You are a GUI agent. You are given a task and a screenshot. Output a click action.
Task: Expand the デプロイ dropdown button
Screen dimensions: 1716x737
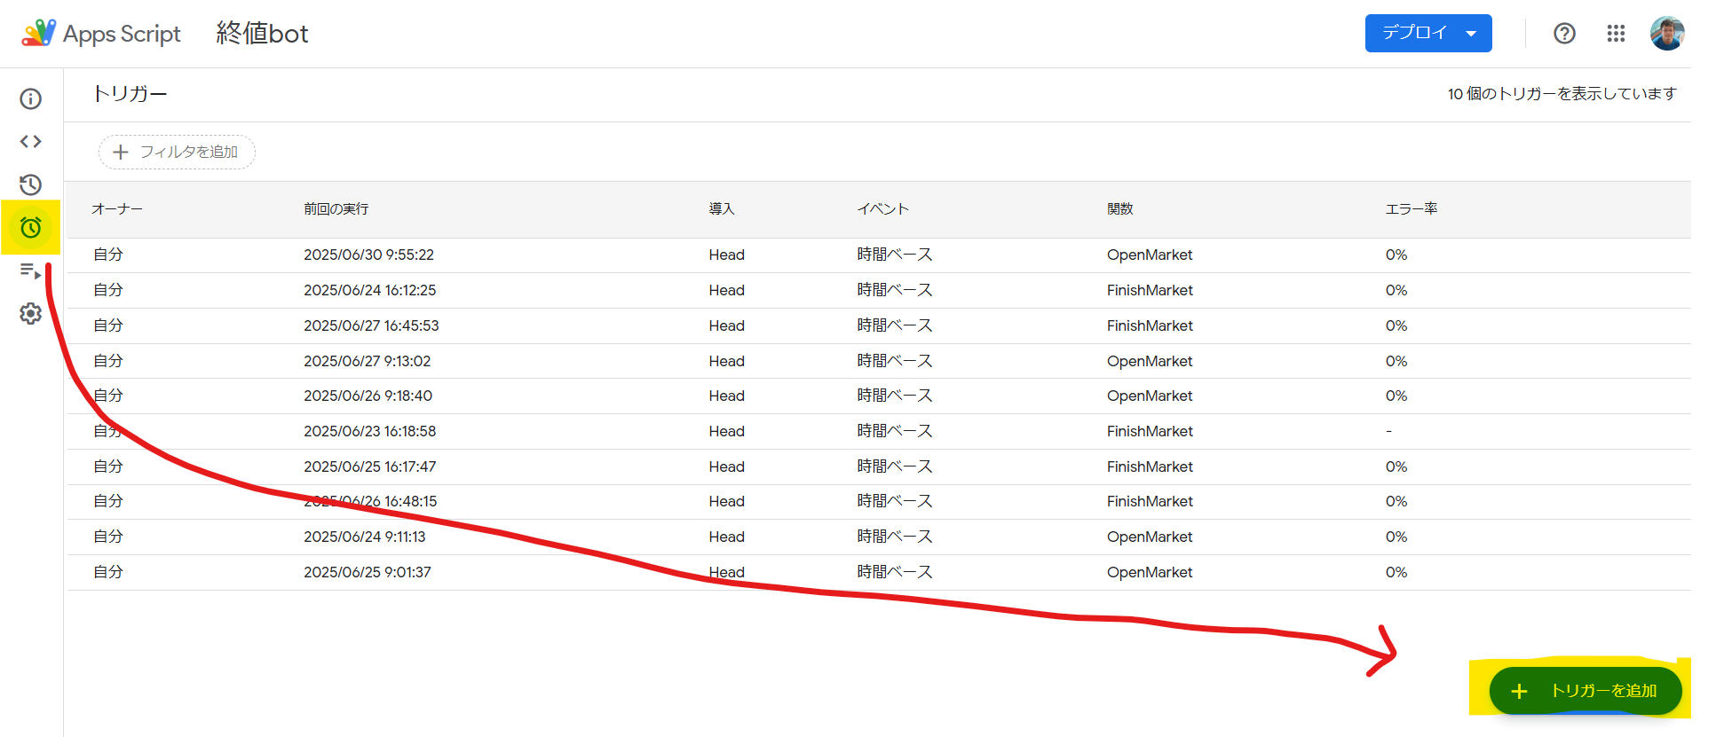point(1428,34)
